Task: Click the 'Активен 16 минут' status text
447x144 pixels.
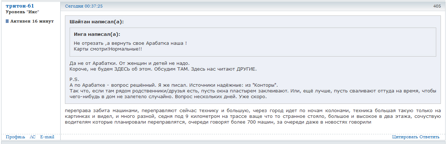Action: point(32,21)
